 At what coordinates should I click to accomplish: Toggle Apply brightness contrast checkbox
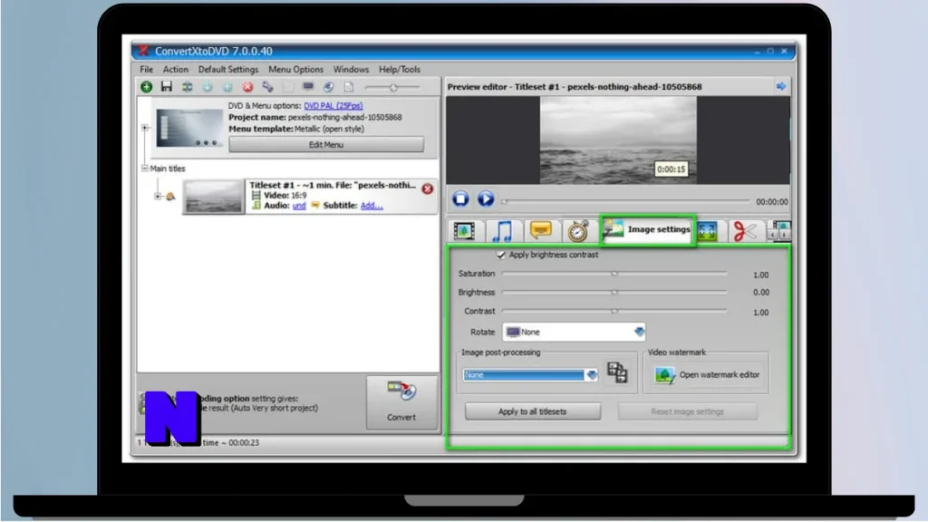tap(501, 255)
